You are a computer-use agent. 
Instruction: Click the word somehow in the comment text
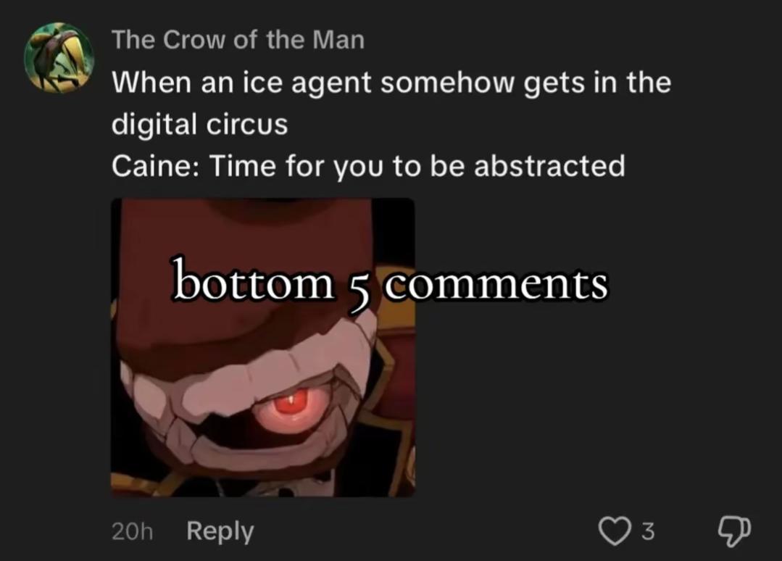coord(447,83)
